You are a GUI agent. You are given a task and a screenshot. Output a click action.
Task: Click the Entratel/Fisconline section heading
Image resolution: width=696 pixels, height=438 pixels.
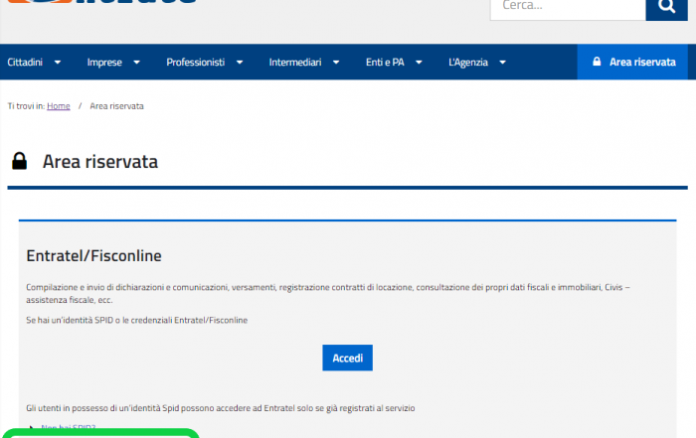pos(93,256)
